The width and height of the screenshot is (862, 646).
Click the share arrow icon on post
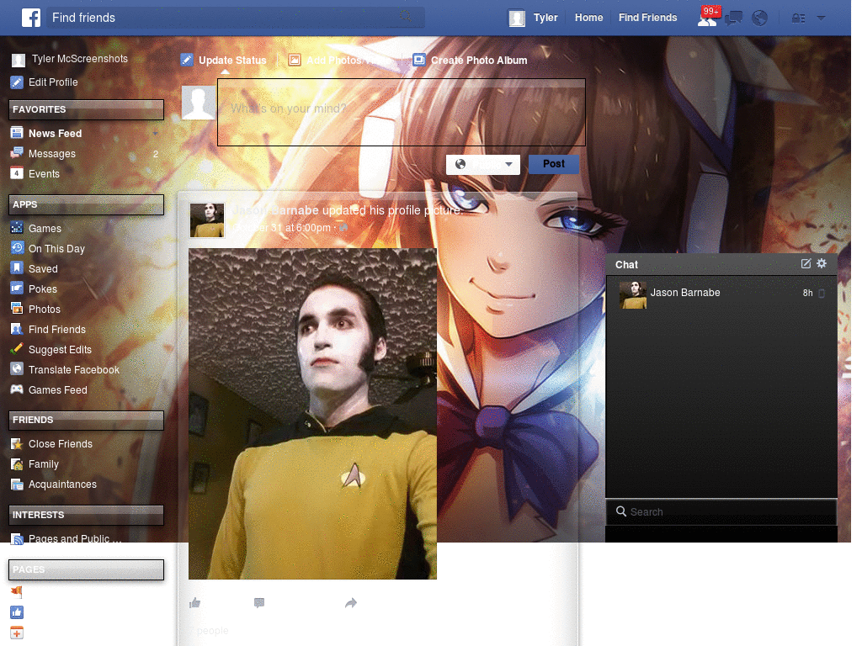point(351,603)
